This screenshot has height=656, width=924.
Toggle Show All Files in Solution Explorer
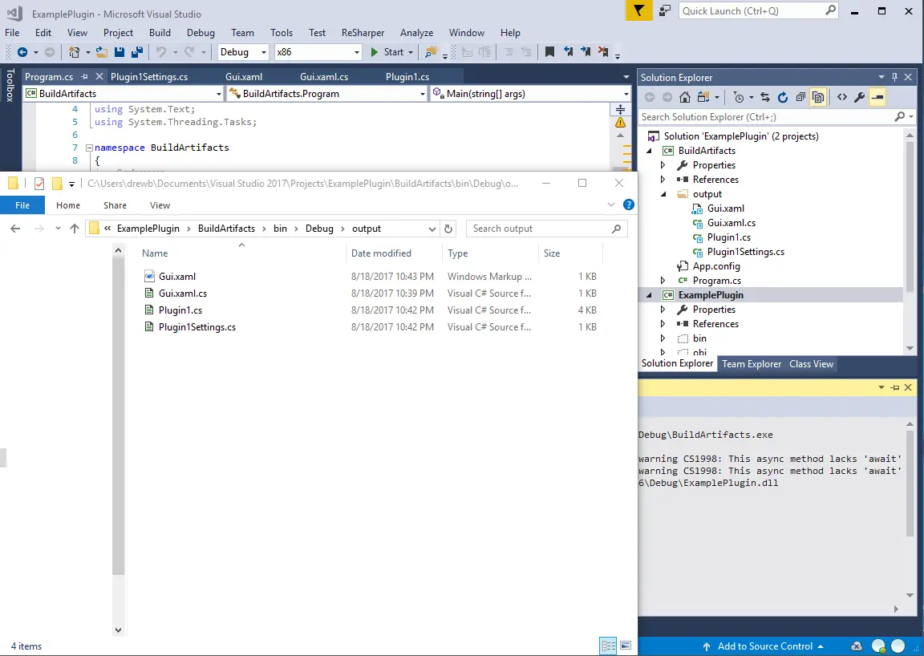click(818, 97)
